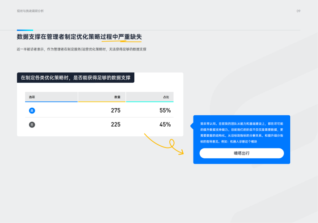
Task: Select the '数量' column header
Action: (117, 97)
